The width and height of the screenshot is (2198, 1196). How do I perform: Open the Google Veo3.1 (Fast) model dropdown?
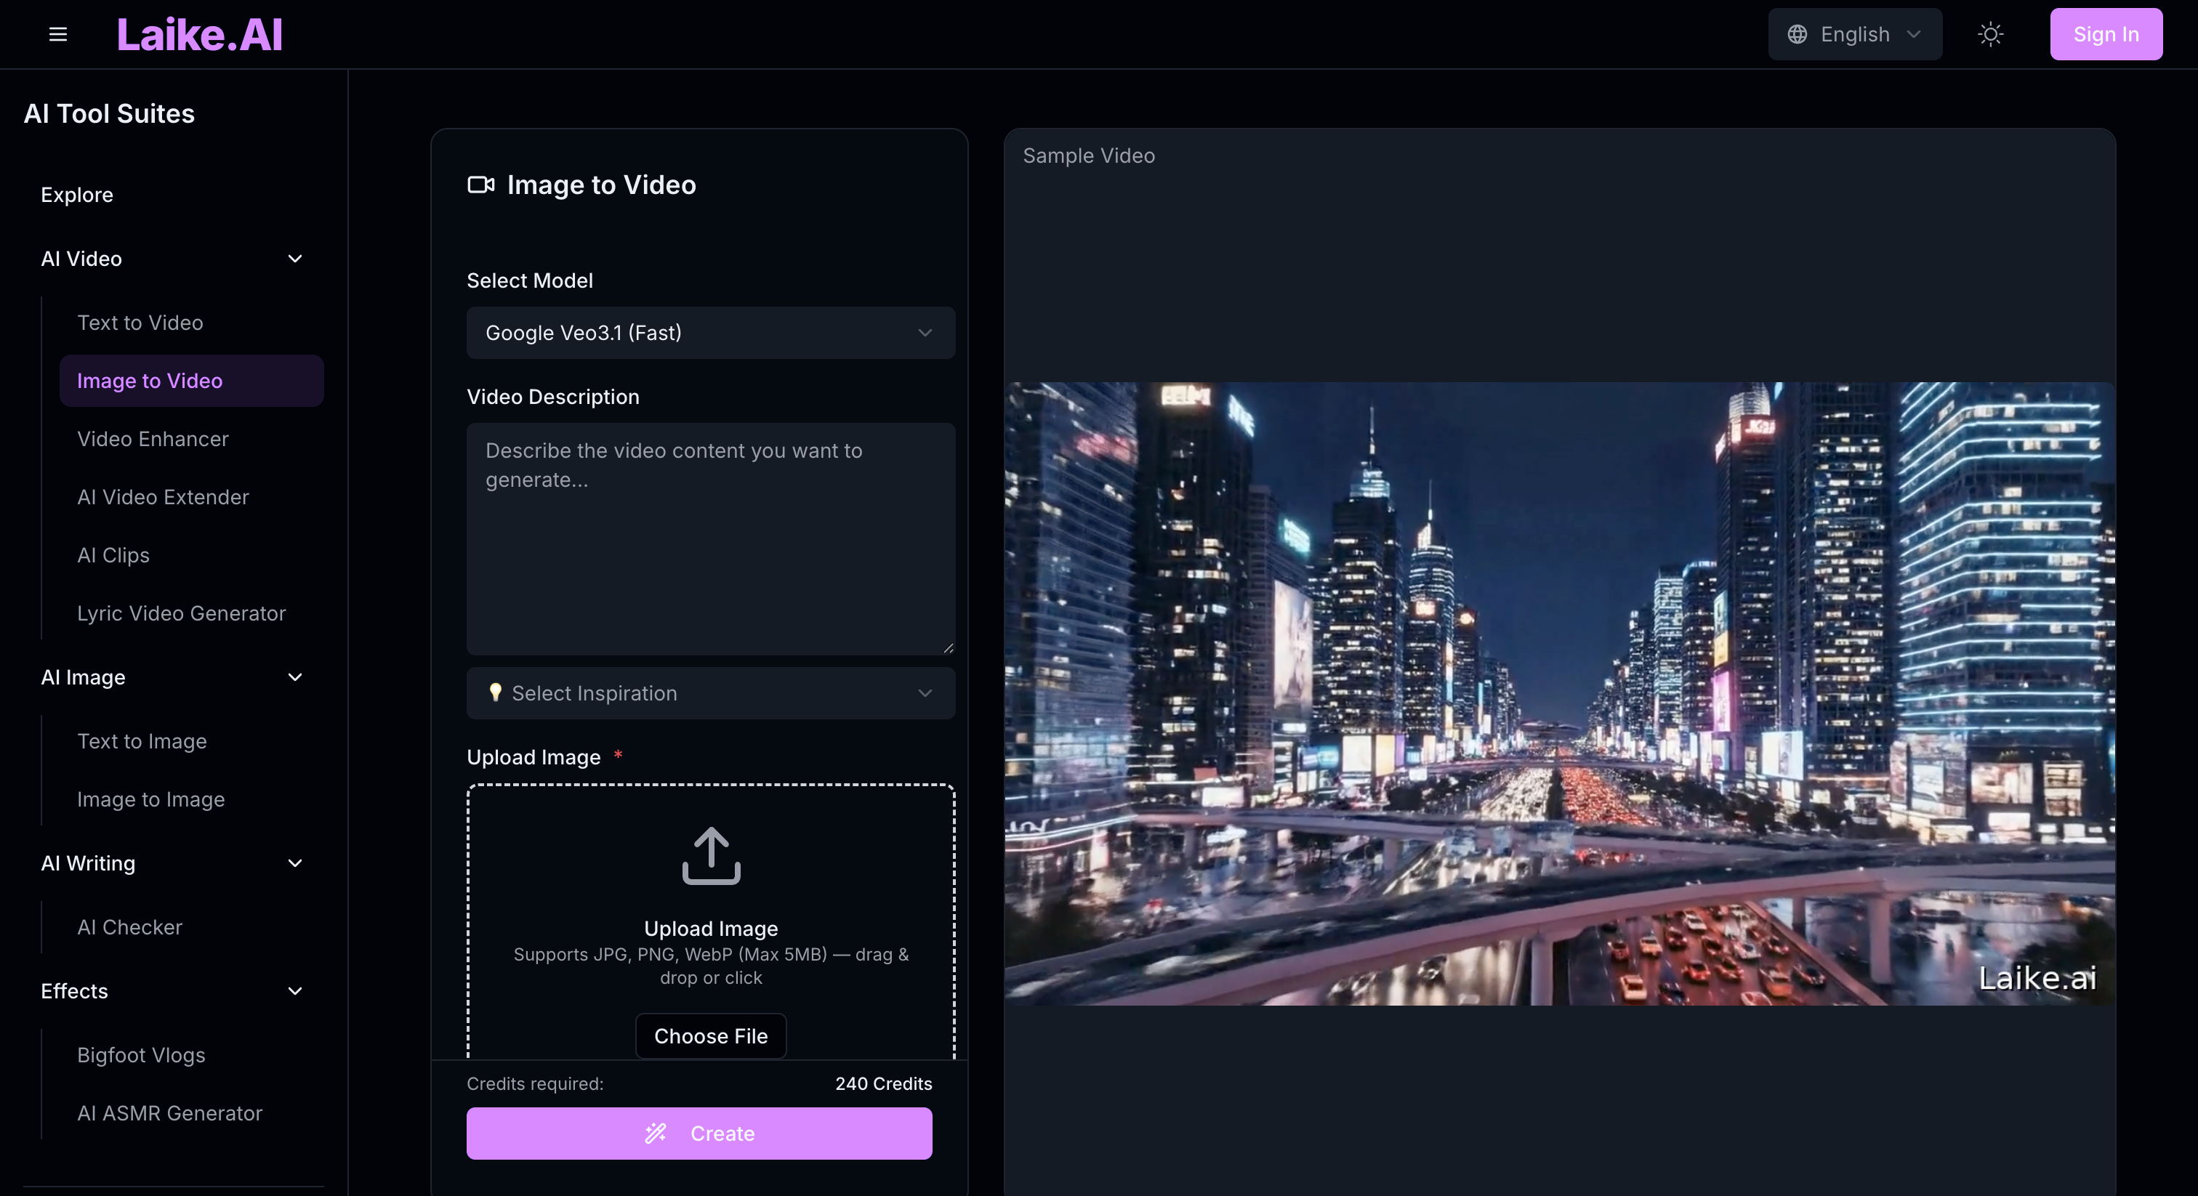710,333
